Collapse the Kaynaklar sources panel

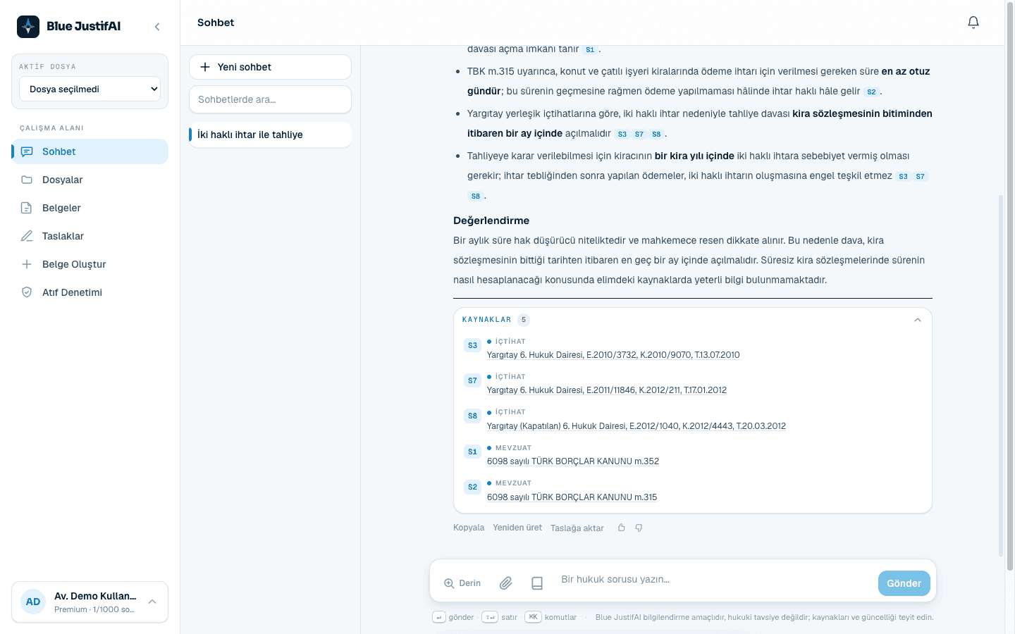pyautogui.click(x=918, y=320)
